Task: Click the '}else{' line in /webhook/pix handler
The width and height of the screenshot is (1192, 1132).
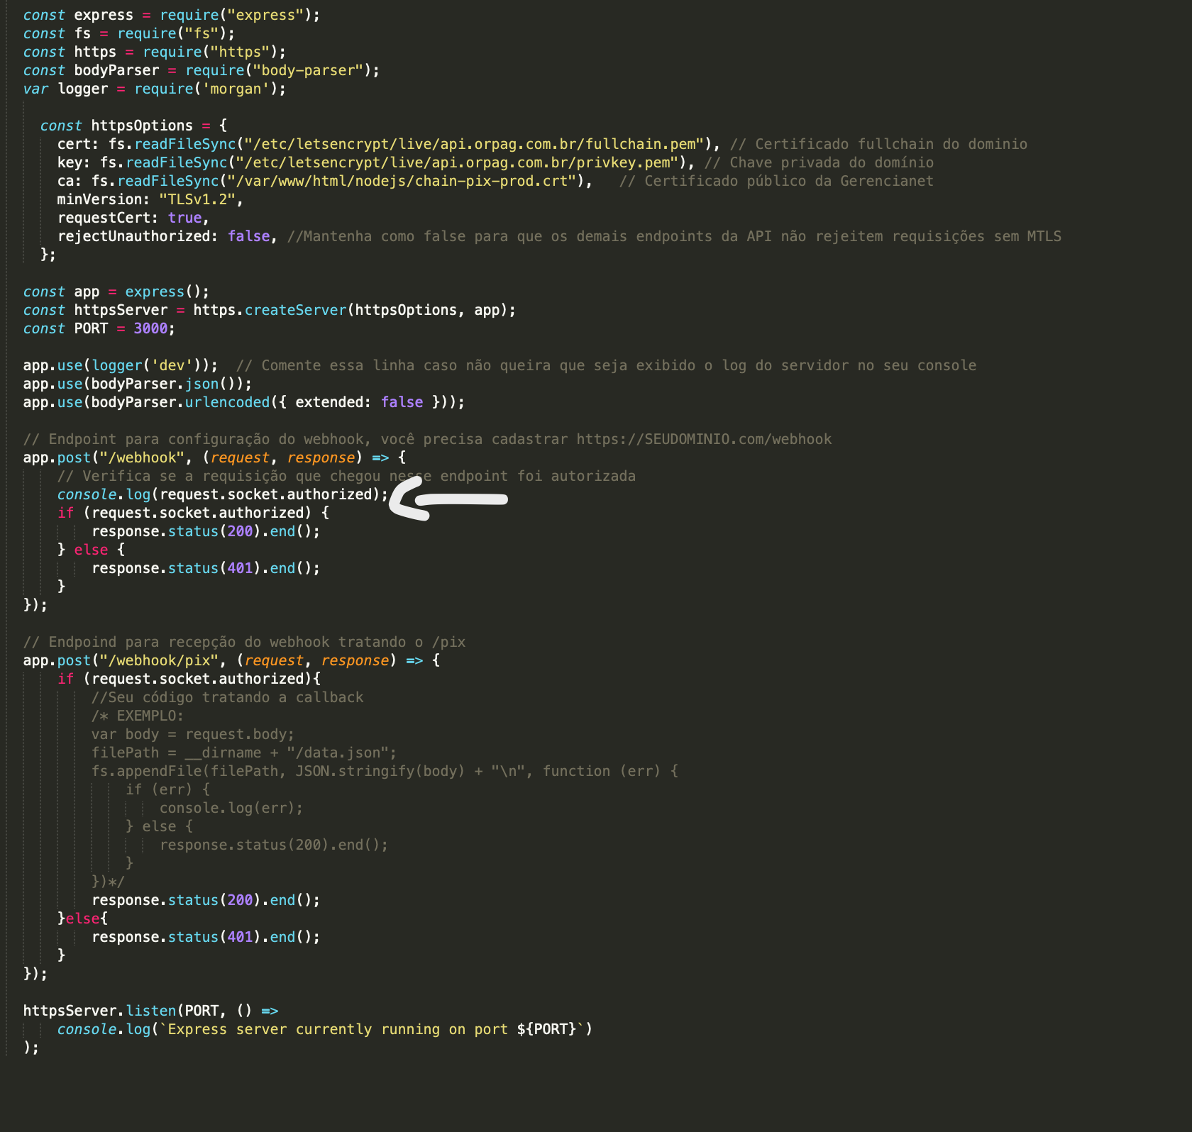Action: click(82, 919)
